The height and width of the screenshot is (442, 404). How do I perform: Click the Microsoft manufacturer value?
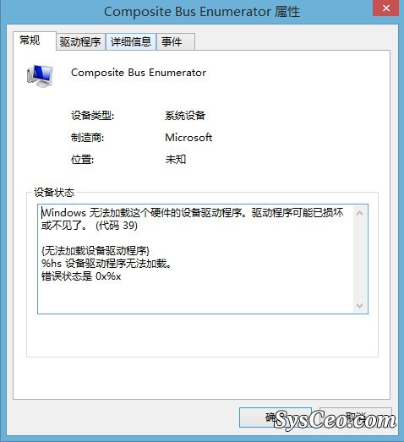point(188,138)
